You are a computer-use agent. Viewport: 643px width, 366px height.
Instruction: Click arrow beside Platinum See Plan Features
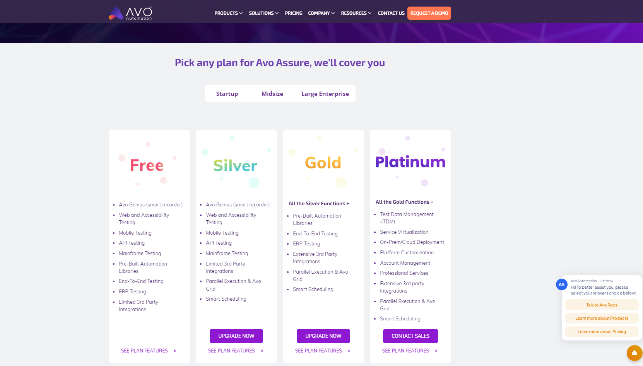[x=436, y=351]
